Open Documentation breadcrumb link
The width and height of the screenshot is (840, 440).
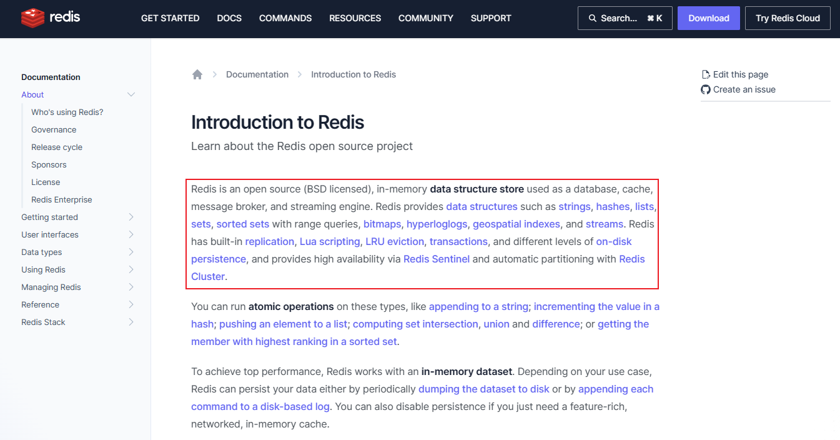[x=257, y=74]
